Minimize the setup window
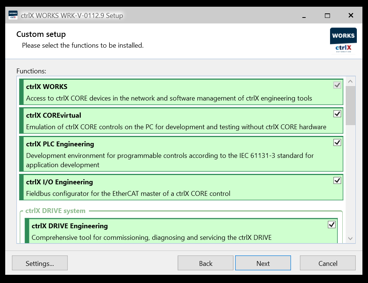Screen dimensions: 368x283 (x=304, y=16)
